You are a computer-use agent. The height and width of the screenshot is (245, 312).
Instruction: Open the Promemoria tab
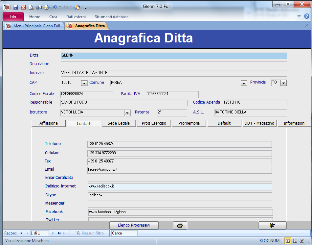click(x=189, y=123)
